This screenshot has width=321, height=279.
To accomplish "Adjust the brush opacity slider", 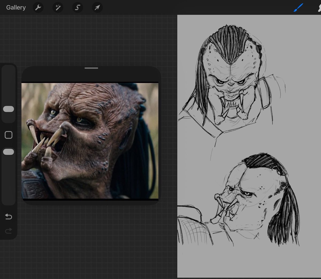I will click(x=9, y=152).
